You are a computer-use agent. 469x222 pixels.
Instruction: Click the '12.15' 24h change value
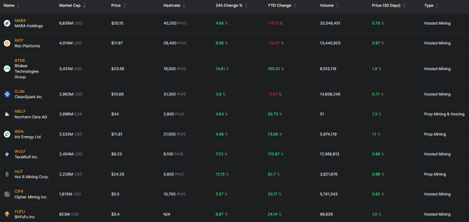[x=220, y=174]
